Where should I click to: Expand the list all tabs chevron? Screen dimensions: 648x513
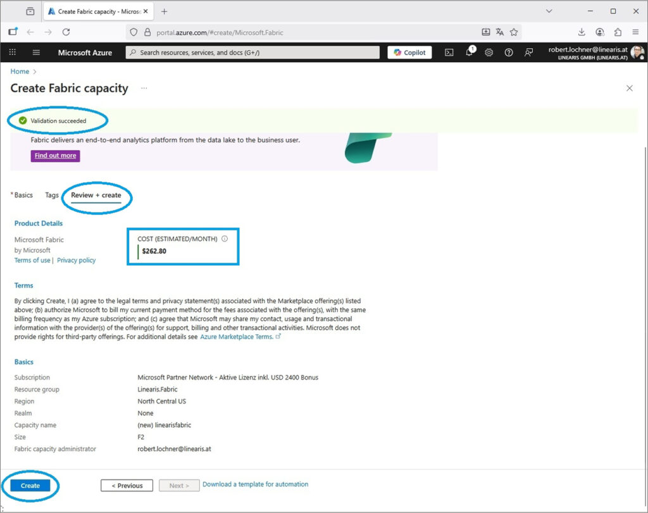click(549, 11)
